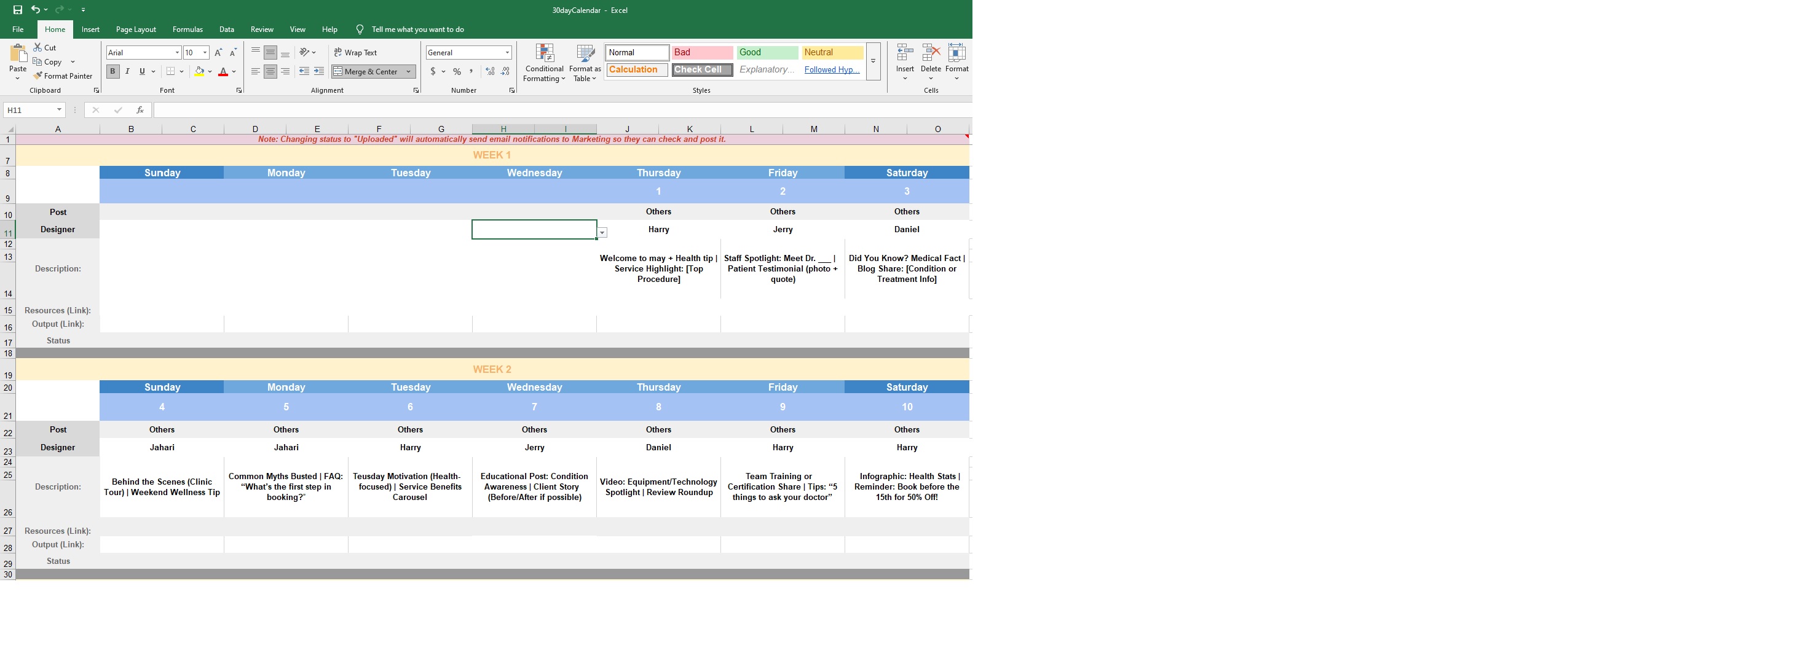Screen dimensions: 1806x672
Task: Apply the Check Cell style
Action: point(702,69)
